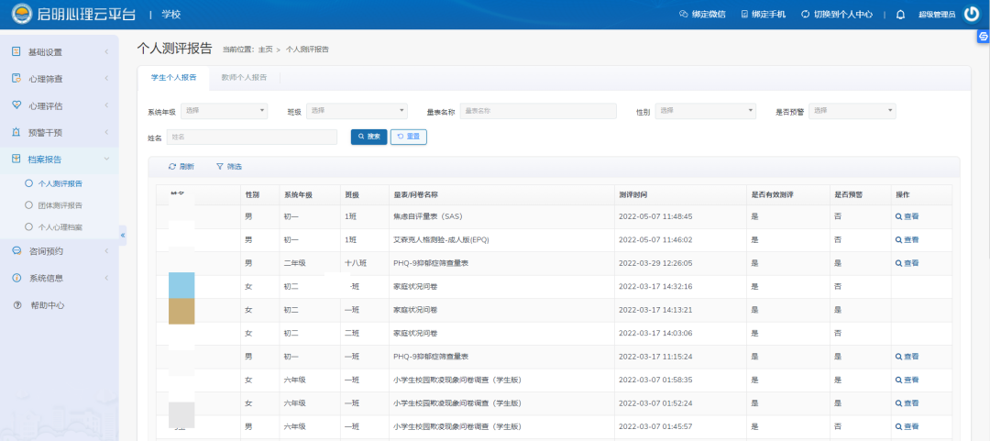
Task: Select 个人心理档案 radio item in sidebar
Action: 27,226
